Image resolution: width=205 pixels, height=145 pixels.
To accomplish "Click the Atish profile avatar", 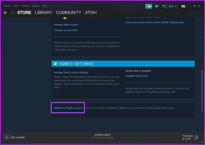I will [164, 6].
